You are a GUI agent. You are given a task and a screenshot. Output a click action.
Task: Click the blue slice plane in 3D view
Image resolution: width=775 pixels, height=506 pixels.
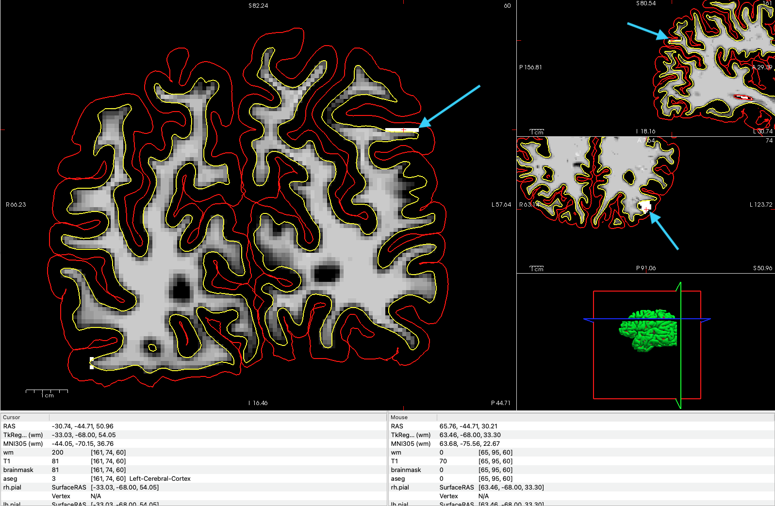point(647,320)
